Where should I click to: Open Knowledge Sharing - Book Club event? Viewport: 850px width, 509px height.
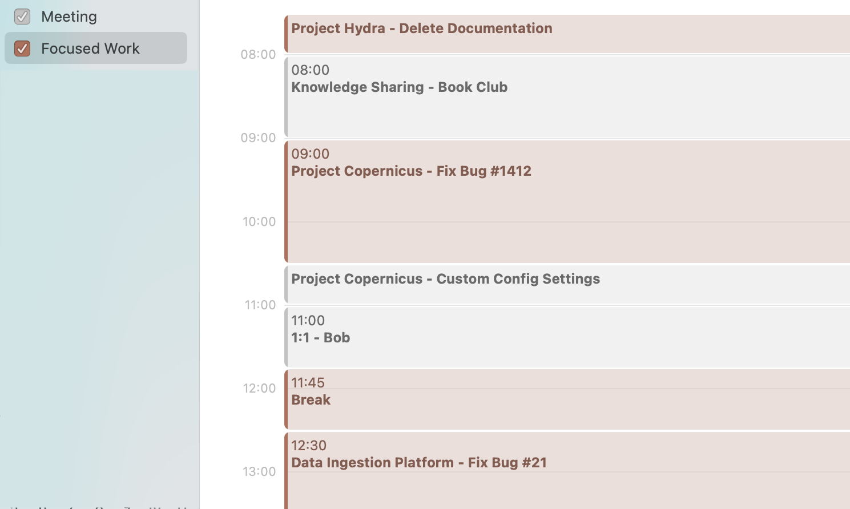pos(567,97)
